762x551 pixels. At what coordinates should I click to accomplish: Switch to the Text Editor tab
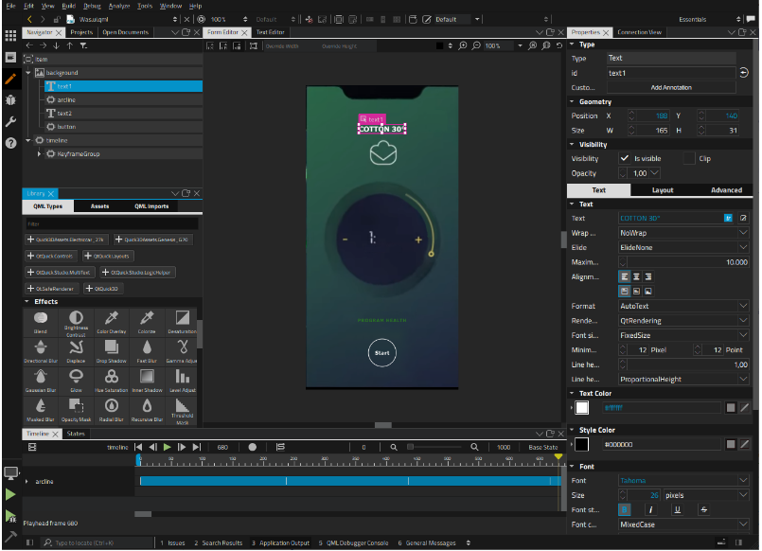[x=270, y=32]
